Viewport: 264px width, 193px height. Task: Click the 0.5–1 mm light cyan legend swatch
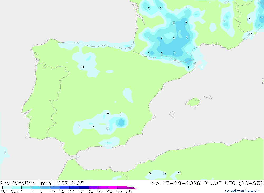17,188
